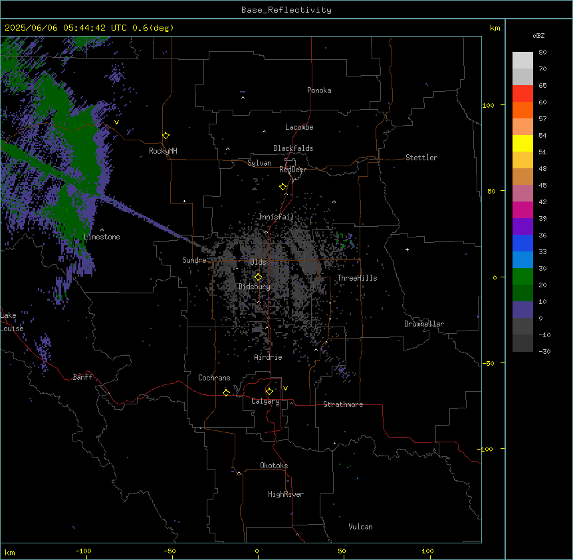Click the yellow diamond marker above Didsbury
Viewport: 573px width, 560px height.
pyautogui.click(x=259, y=277)
